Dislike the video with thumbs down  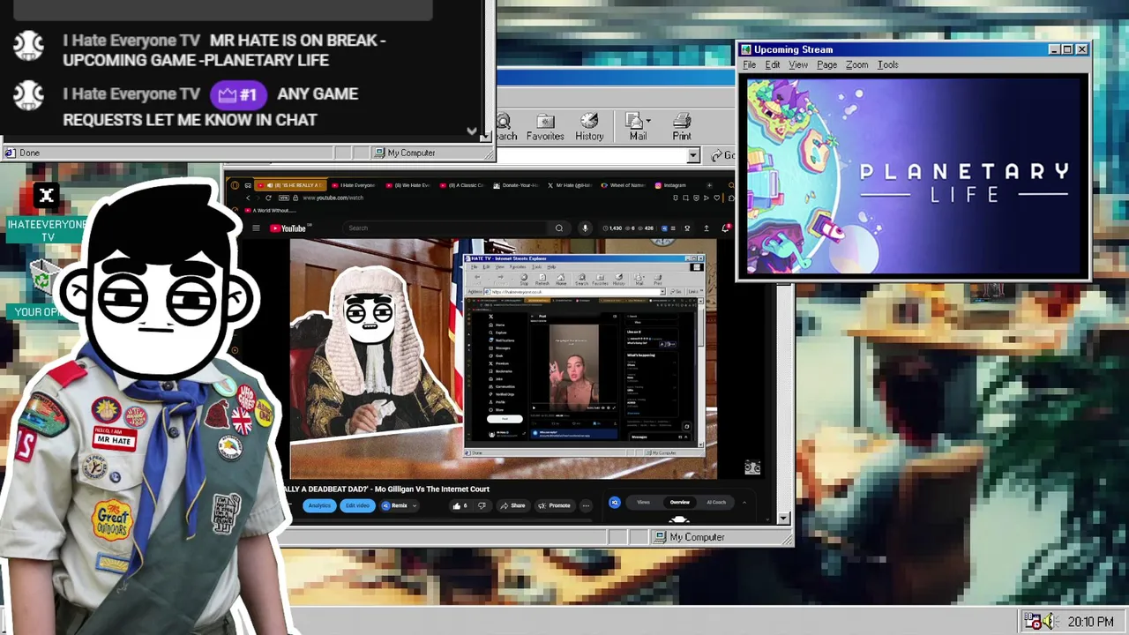coord(482,505)
